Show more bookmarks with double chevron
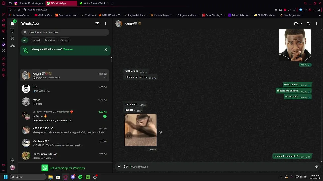The height and width of the screenshot is (181, 323). (x=320, y=15)
